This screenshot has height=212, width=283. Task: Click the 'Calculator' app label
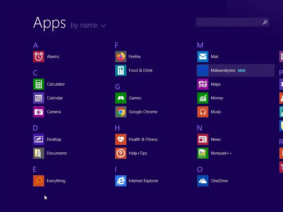(56, 84)
